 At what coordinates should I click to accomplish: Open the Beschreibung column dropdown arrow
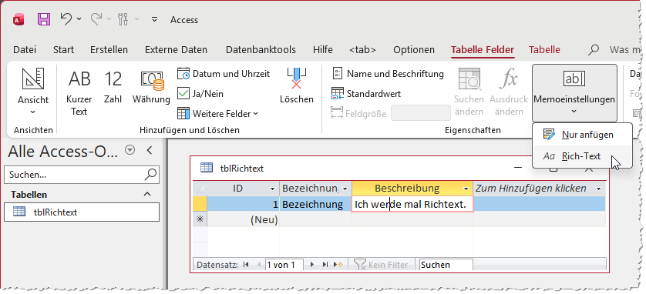pos(466,189)
